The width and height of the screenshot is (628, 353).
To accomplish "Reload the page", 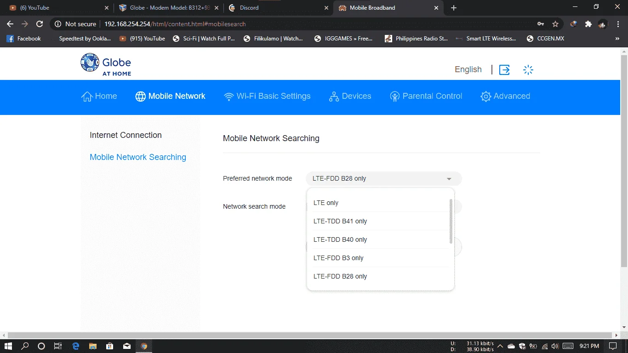I will [x=40, y=24].
